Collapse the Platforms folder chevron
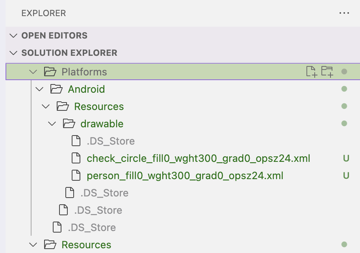This screenshot has width=360, height=253. [33, 71]
